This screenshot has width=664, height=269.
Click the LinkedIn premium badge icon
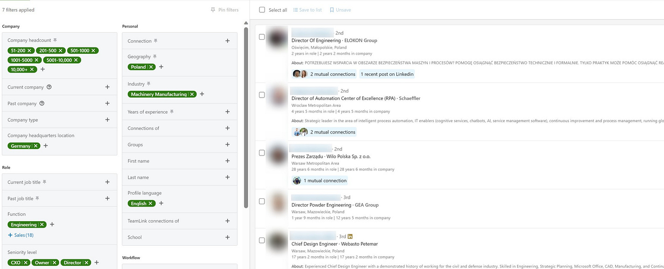350,236
